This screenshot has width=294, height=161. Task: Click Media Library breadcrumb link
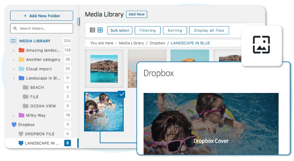click(131, 43)
